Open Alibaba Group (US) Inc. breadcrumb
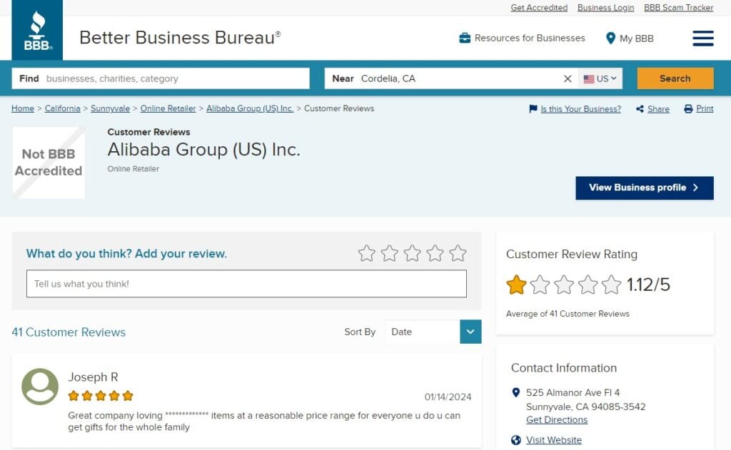The height and width of the screenshot is (450, 731). tap(250, 108)
